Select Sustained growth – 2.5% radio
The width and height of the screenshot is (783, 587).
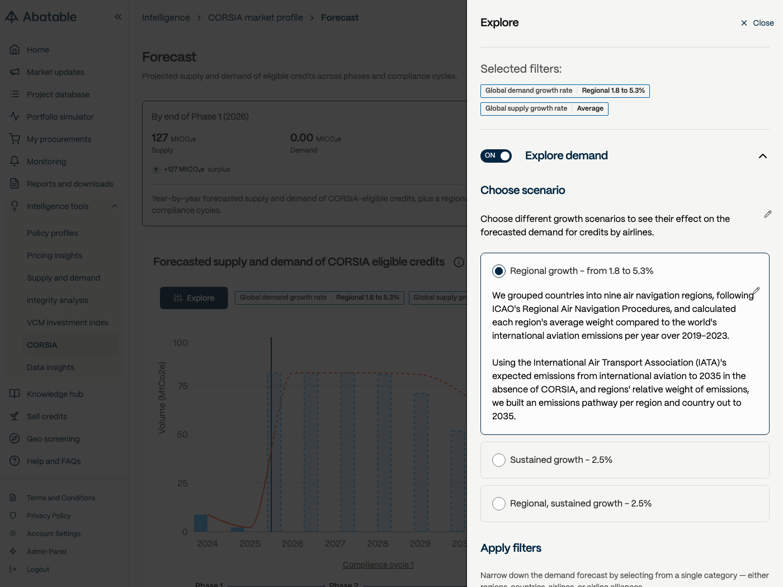499,460
